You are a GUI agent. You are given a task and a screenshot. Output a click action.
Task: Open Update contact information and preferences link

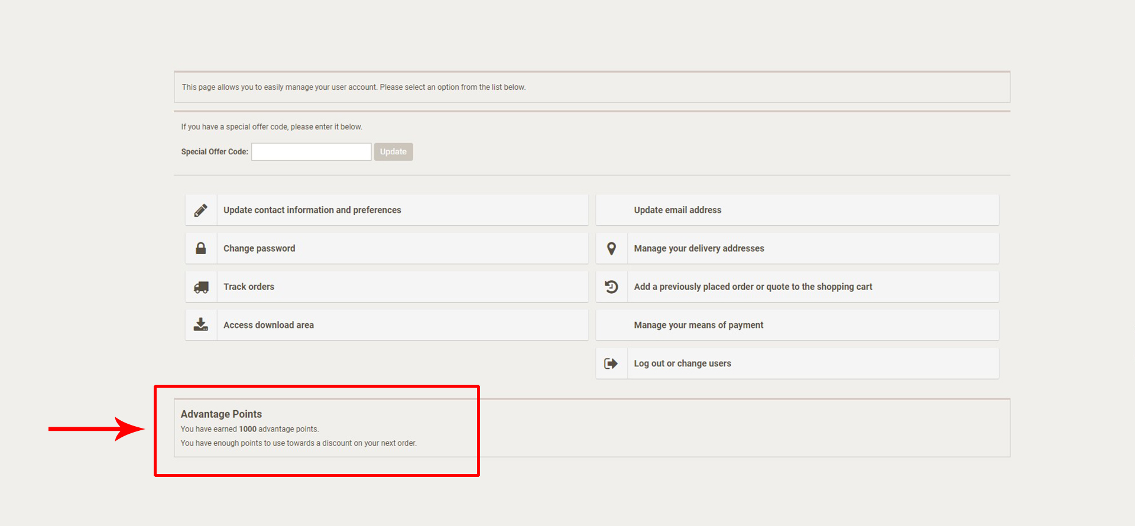click(x=312, y=210)
